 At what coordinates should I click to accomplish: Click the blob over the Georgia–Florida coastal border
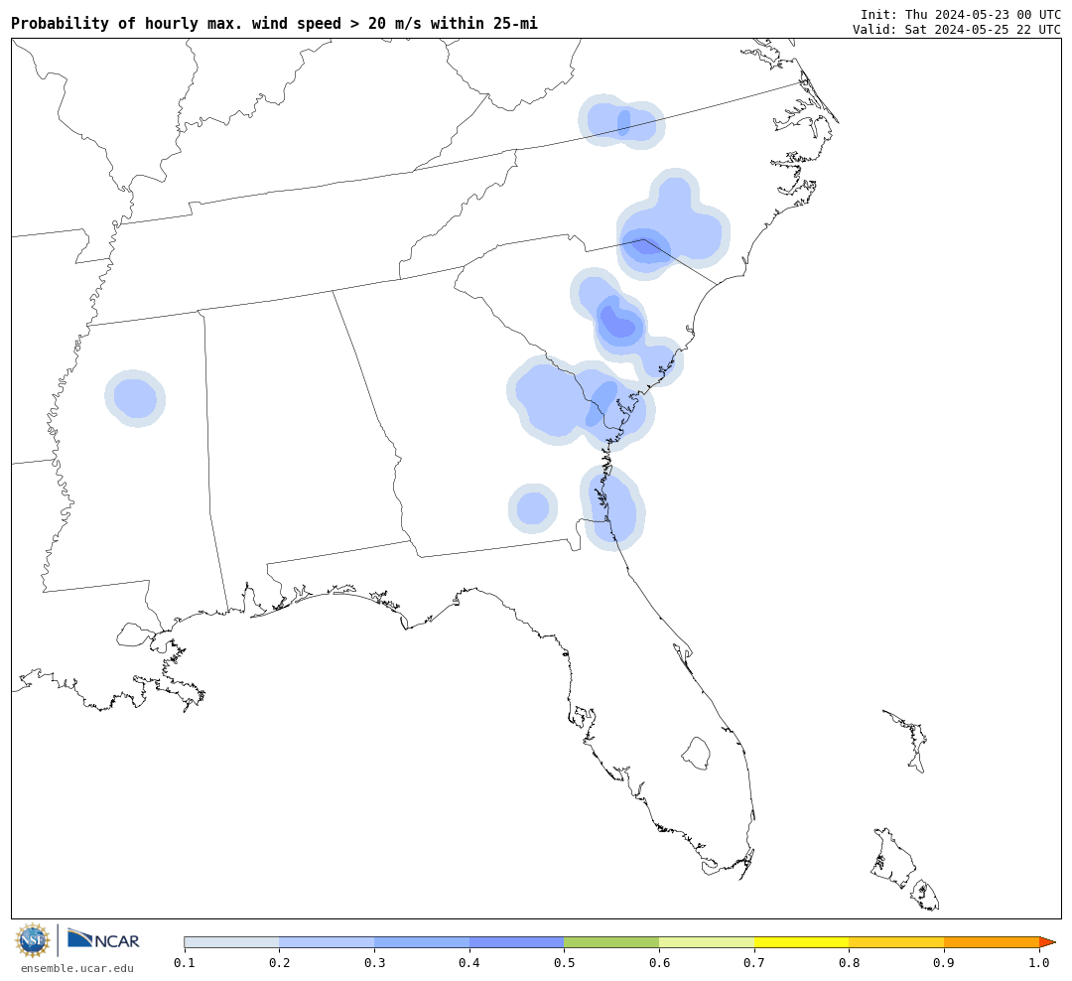coord(612,507)
